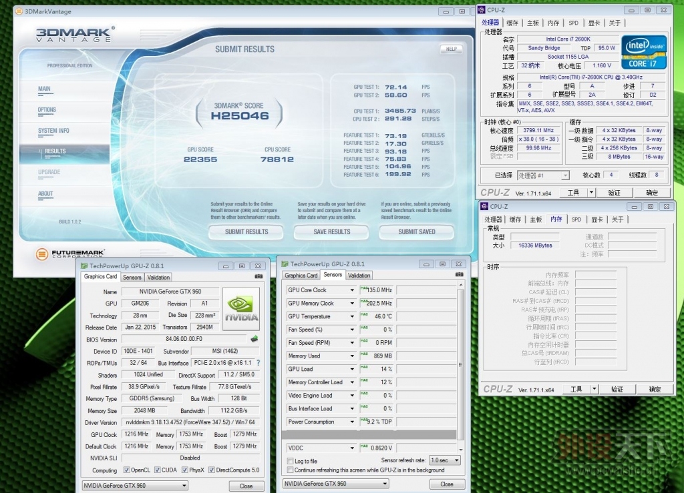Open GPU Temperature sensor dropdown
Viewport: 684px width, 493px height.
352,317
